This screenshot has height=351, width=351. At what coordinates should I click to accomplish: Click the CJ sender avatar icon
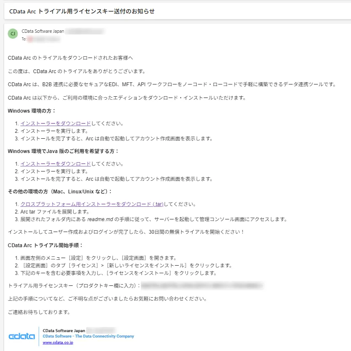click(x=13, y=33)
